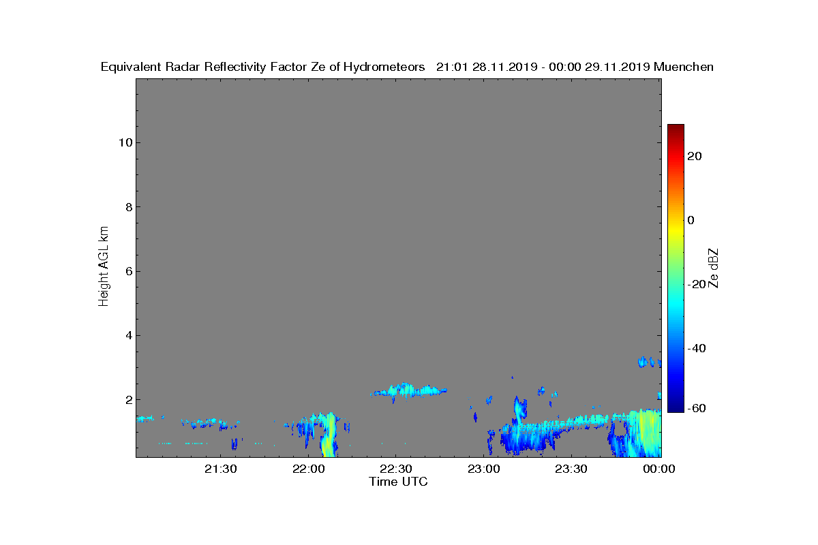This screenshot has width=818, height=545.
Task: Click the cyan cloud layer near 22:30
Action: [409, 390]
